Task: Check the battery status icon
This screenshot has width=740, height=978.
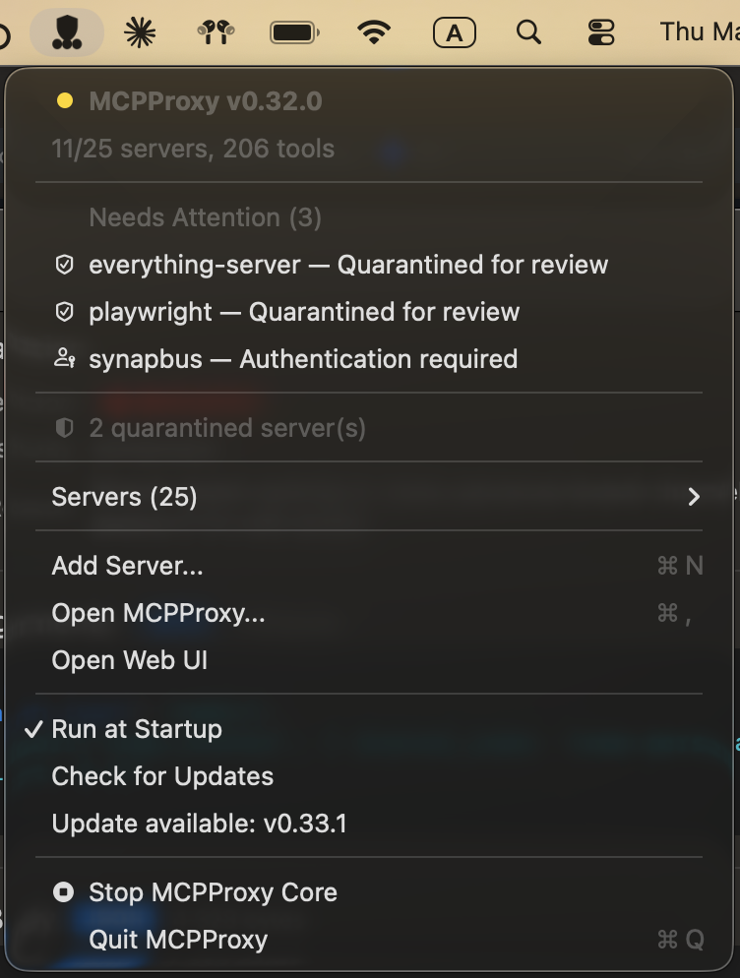Action: coord(294,32)
